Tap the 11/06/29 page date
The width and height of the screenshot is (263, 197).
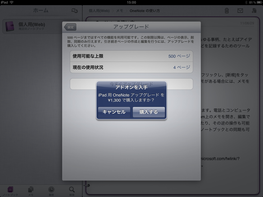tap(247, 23)
